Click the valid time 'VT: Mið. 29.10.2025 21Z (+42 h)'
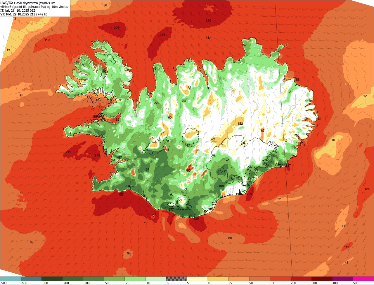 pos(24,14)
